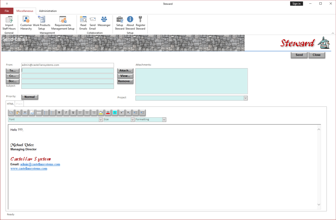This screenshot has height=220, width=336.
Task: Launch Requirements Management Setup
Action: (63, 23)
